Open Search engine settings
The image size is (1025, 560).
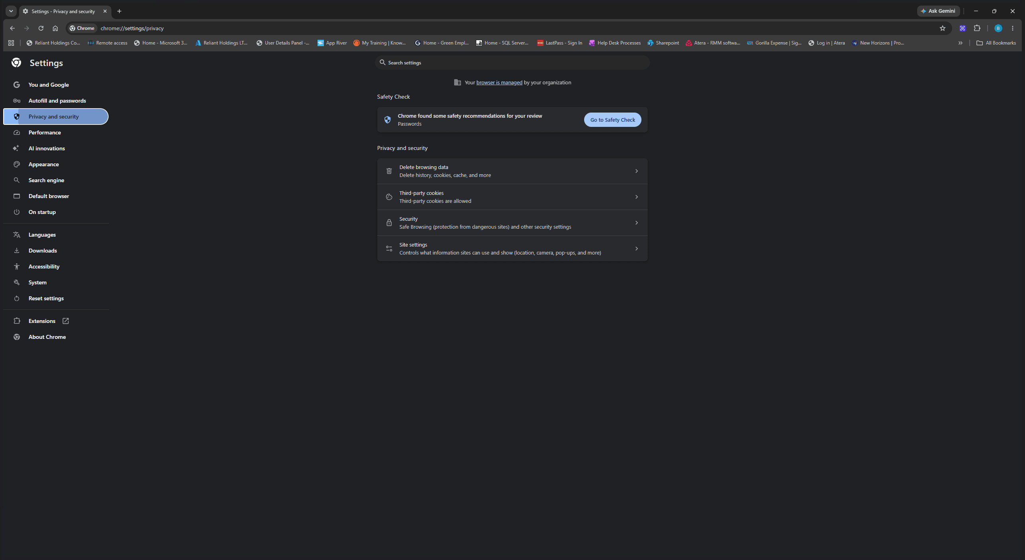pos(56,180)
